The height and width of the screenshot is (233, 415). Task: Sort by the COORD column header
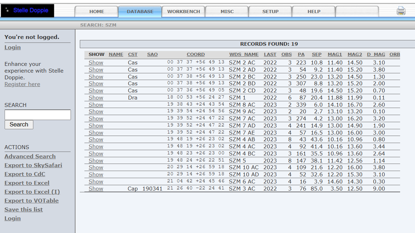195,55
